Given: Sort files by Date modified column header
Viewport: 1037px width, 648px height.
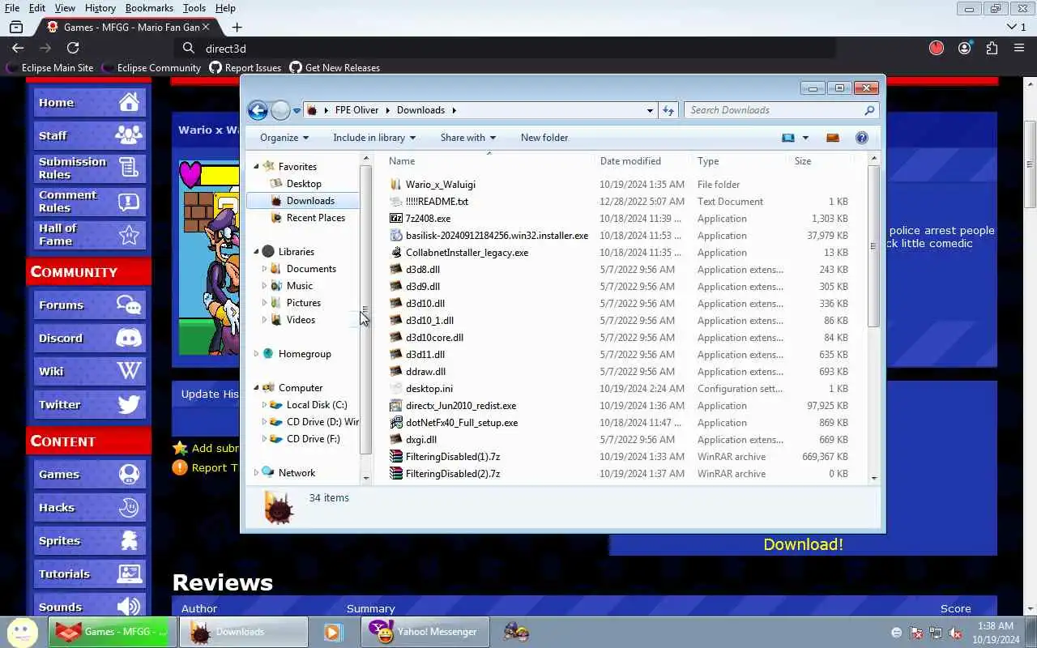Looking at the screenshot, I should point(630,161).
